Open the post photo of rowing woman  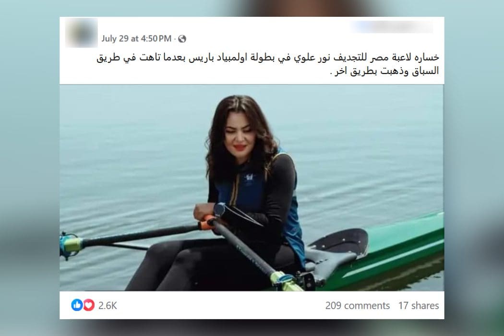[x=252, y=188]
